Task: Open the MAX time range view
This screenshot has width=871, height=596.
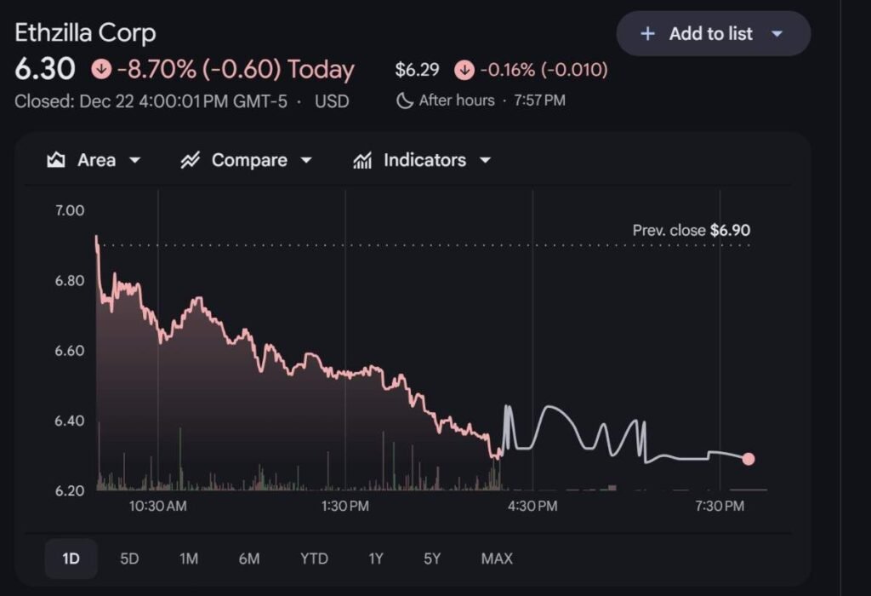Action: point(498,559)
